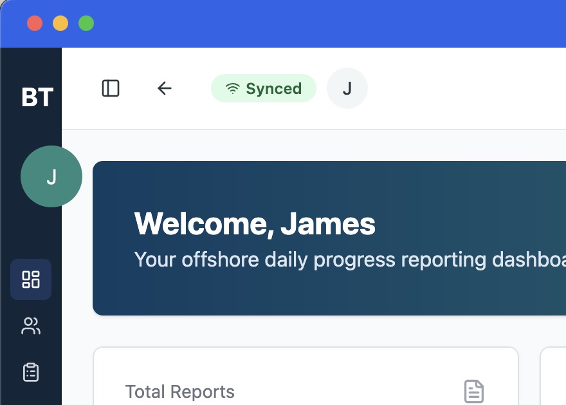Image resolution: width=566 pixels, height=405 pixels.
Task: Click the document icon on Total Reports card
Action: tap(473, 390)
